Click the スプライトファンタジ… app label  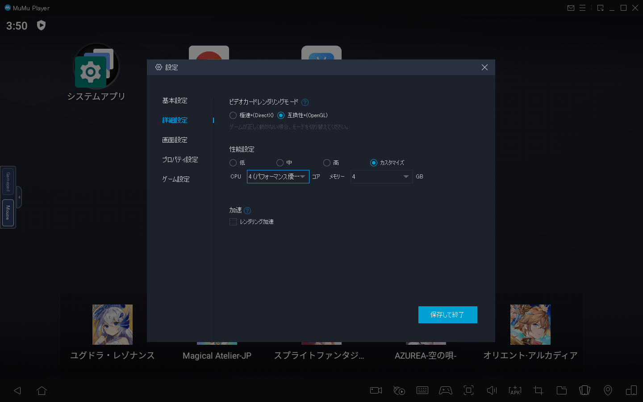(x=319, y=355)
